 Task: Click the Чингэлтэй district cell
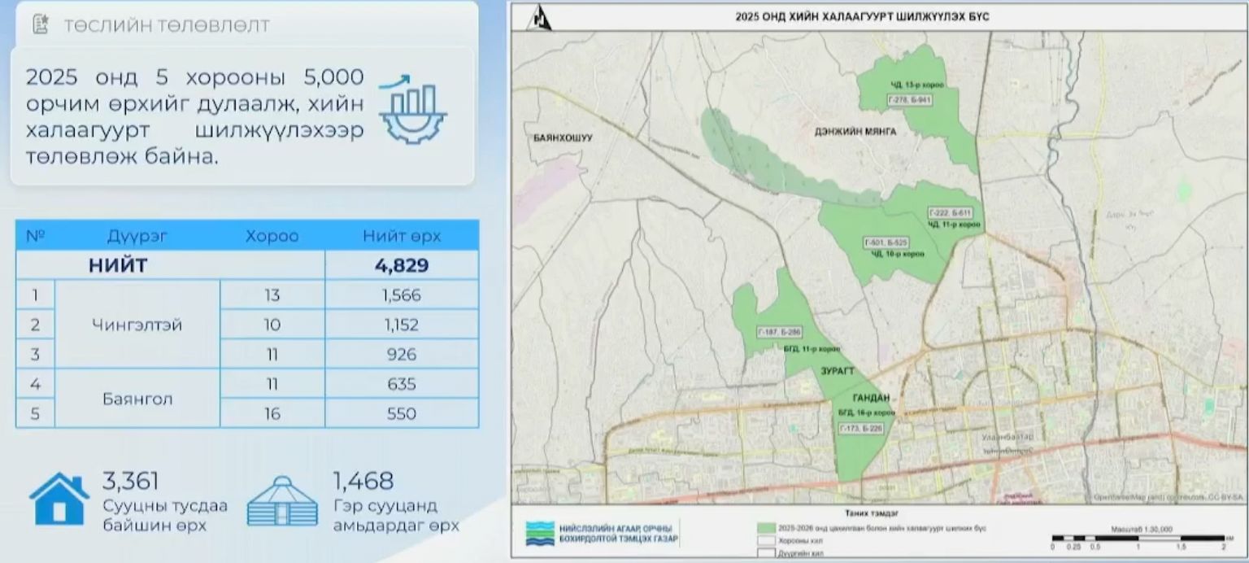click(x=137, y=325)
